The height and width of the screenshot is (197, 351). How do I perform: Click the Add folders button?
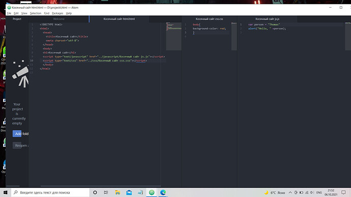20,134
